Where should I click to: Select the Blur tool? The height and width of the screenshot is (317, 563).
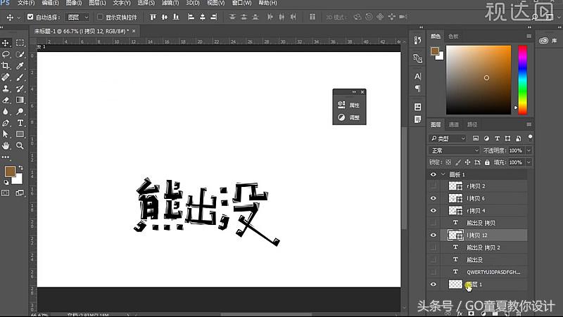6,112
